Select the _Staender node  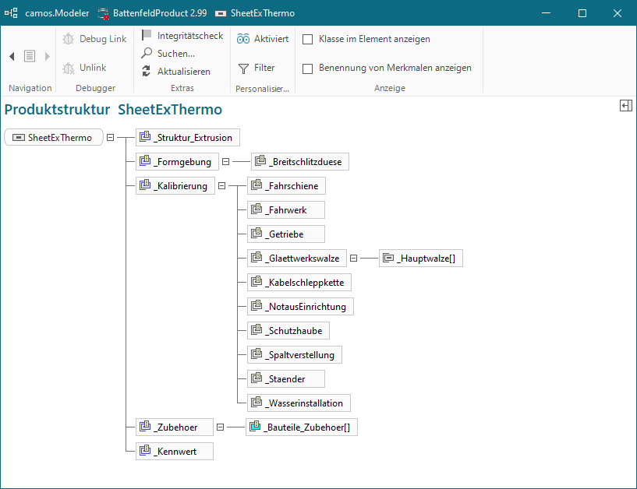pos(286,379)
